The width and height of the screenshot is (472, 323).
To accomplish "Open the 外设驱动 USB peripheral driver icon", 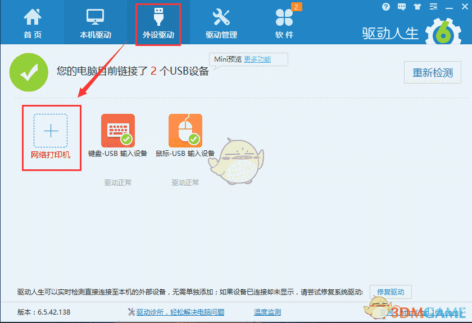I will [x=158, y=21].
